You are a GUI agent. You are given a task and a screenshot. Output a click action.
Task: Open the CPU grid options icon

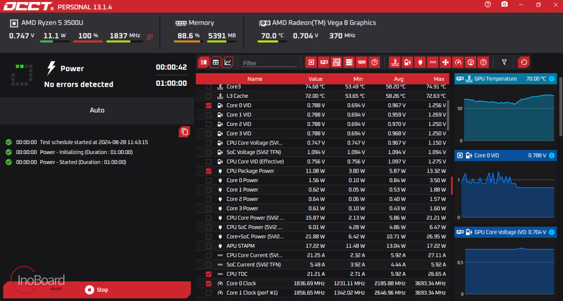tap(150, 37)
